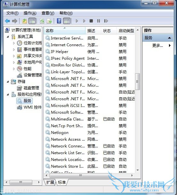
Task: Click the Pause service icon
Action: 99,21
